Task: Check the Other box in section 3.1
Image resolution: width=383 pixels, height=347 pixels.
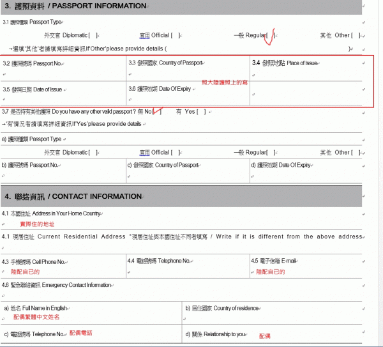Action: click(357, 35)
